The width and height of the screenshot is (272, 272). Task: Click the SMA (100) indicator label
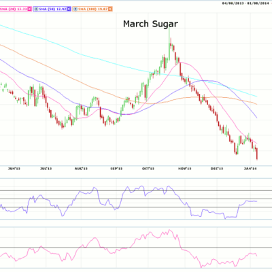(92, 9)
